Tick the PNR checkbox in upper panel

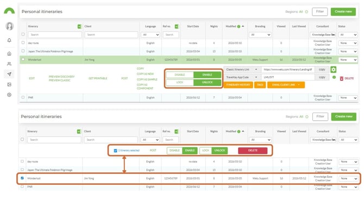(23, 97)
